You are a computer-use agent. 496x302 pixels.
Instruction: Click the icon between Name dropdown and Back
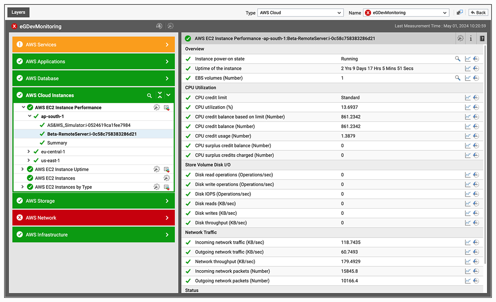pyautogui.click(x=460, y=12)
